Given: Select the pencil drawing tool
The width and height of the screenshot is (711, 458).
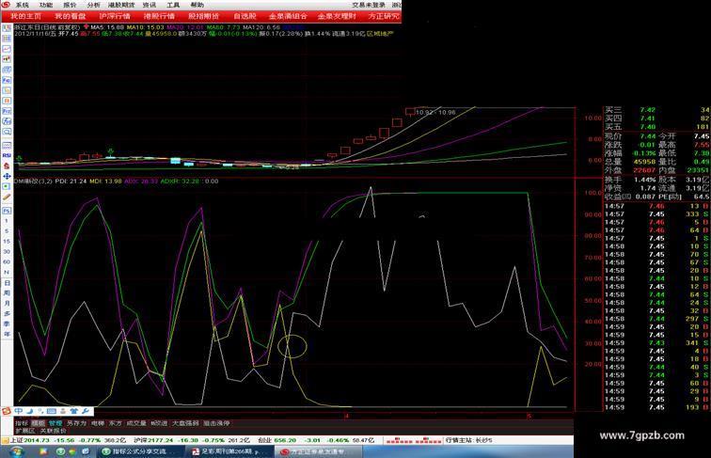Looking at the screenshot, I should pyautogui.click(x=7, y=197).
